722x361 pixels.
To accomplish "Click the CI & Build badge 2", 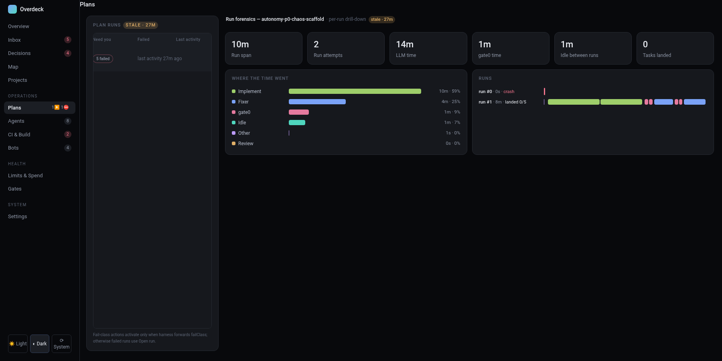I will coord(68,134).
